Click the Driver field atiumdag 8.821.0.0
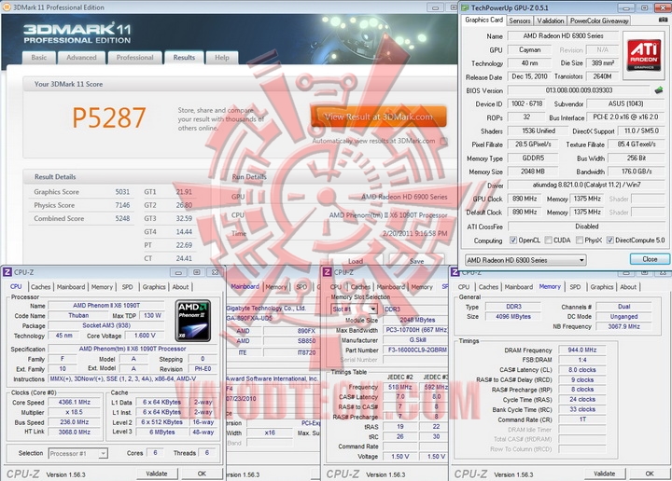 tap(586, 185)
